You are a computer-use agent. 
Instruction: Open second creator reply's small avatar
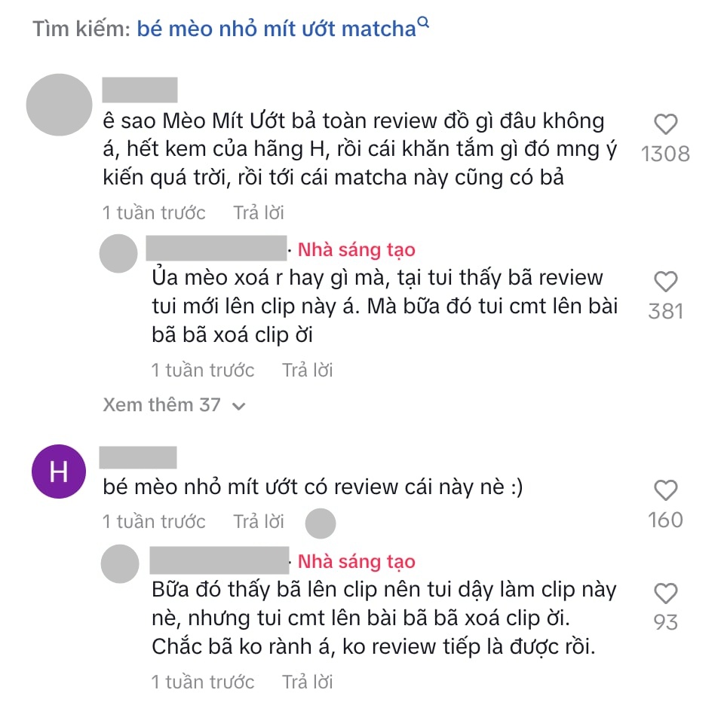(x=120, y=564)
